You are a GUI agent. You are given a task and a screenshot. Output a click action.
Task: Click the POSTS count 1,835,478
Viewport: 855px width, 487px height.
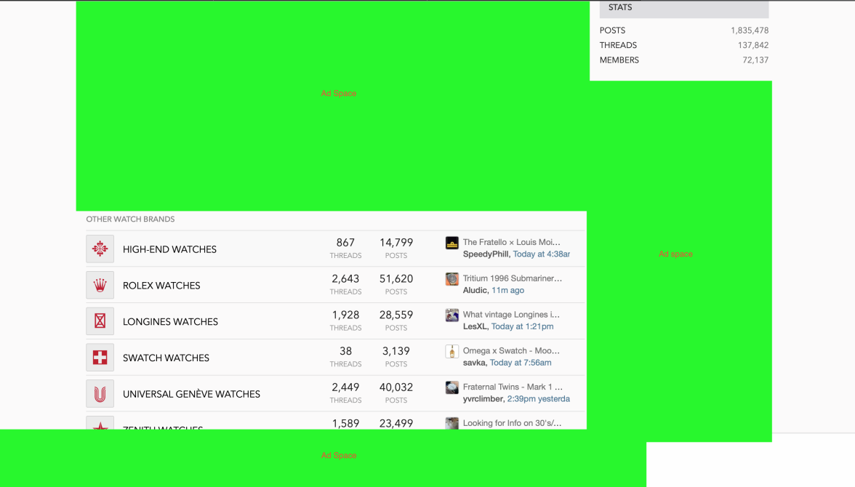[750, 30]
